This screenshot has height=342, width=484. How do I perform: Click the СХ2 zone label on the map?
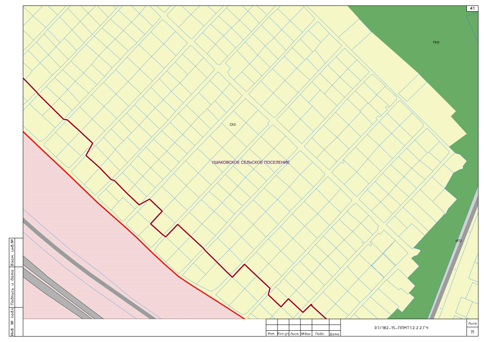(233, 125)
